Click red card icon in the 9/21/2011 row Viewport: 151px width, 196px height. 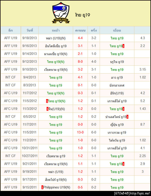[x=124, y=164]
